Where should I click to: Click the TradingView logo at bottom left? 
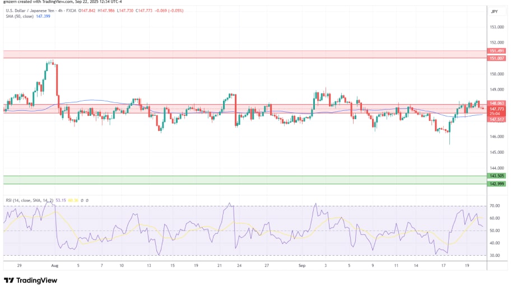[x=31, y=280]
